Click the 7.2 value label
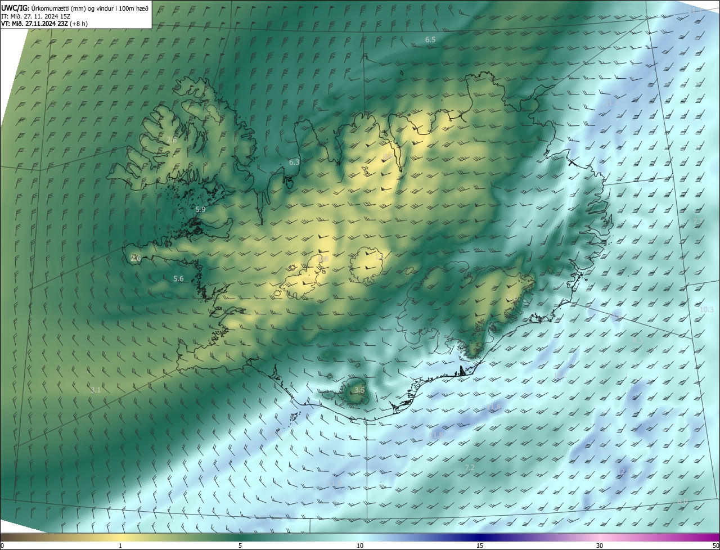The height and width of the screenshot is (550, 720). [x=470, y=468]
